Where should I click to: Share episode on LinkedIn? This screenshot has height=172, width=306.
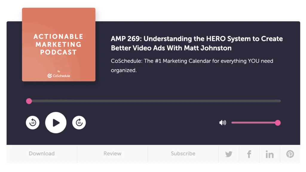click(270, 154)
